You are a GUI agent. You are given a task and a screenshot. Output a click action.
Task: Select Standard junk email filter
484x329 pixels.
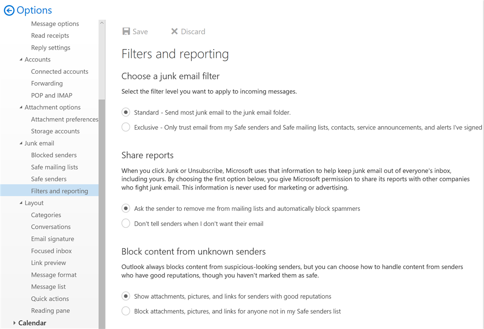tap(126, 113)
